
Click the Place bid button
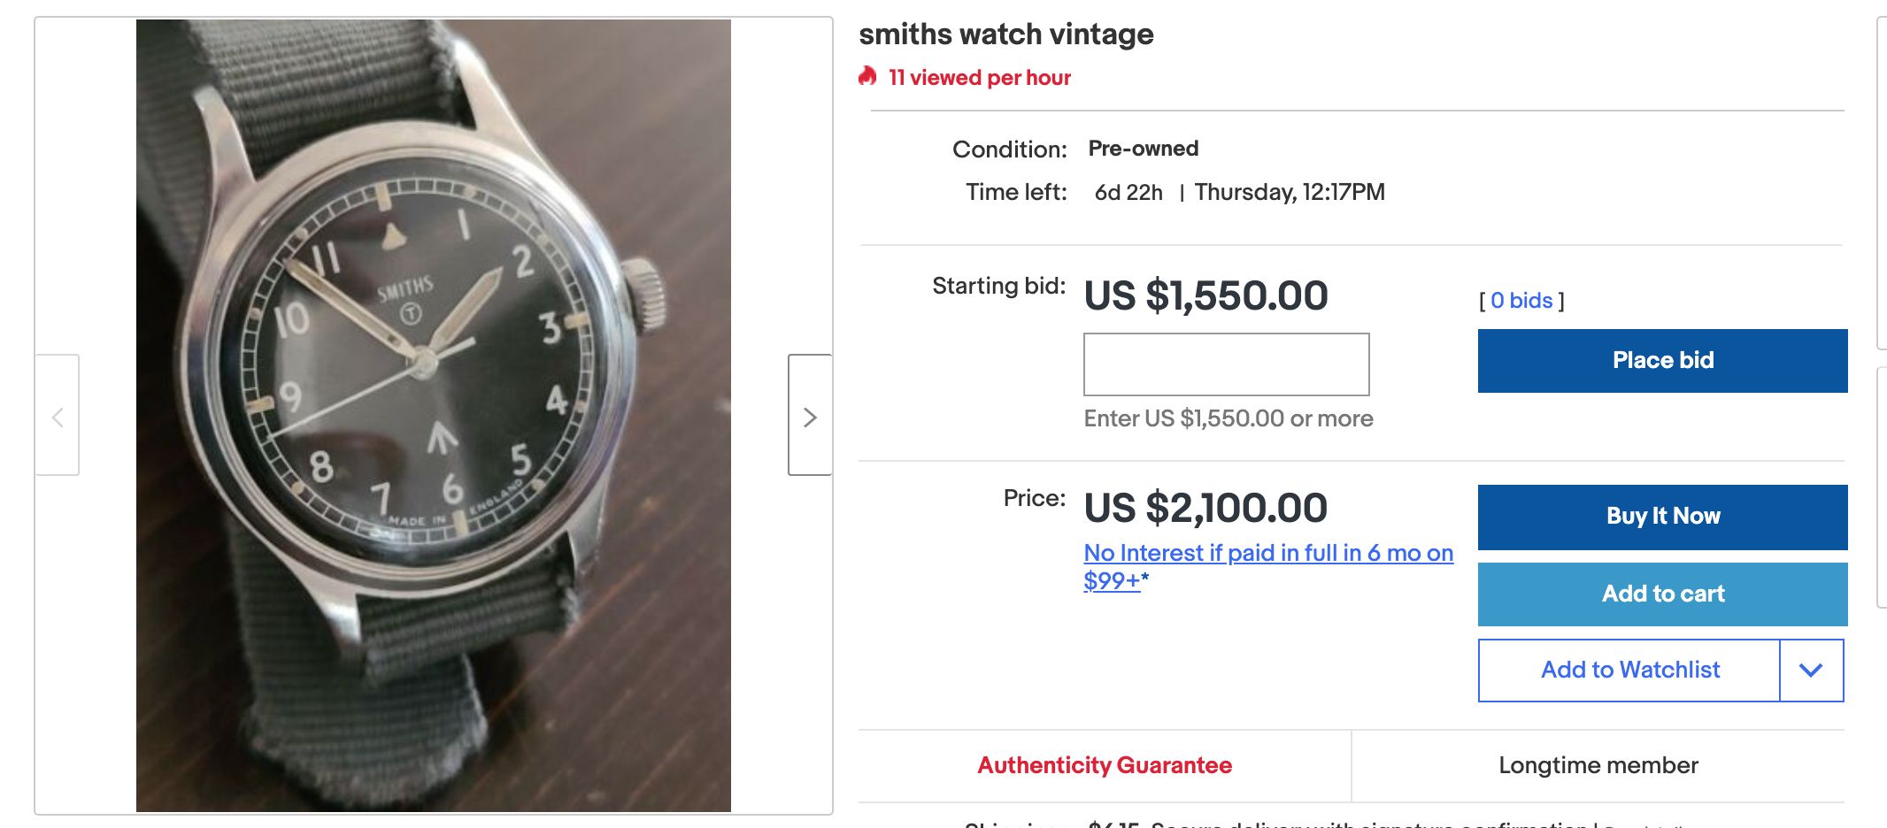(1662, 361)
